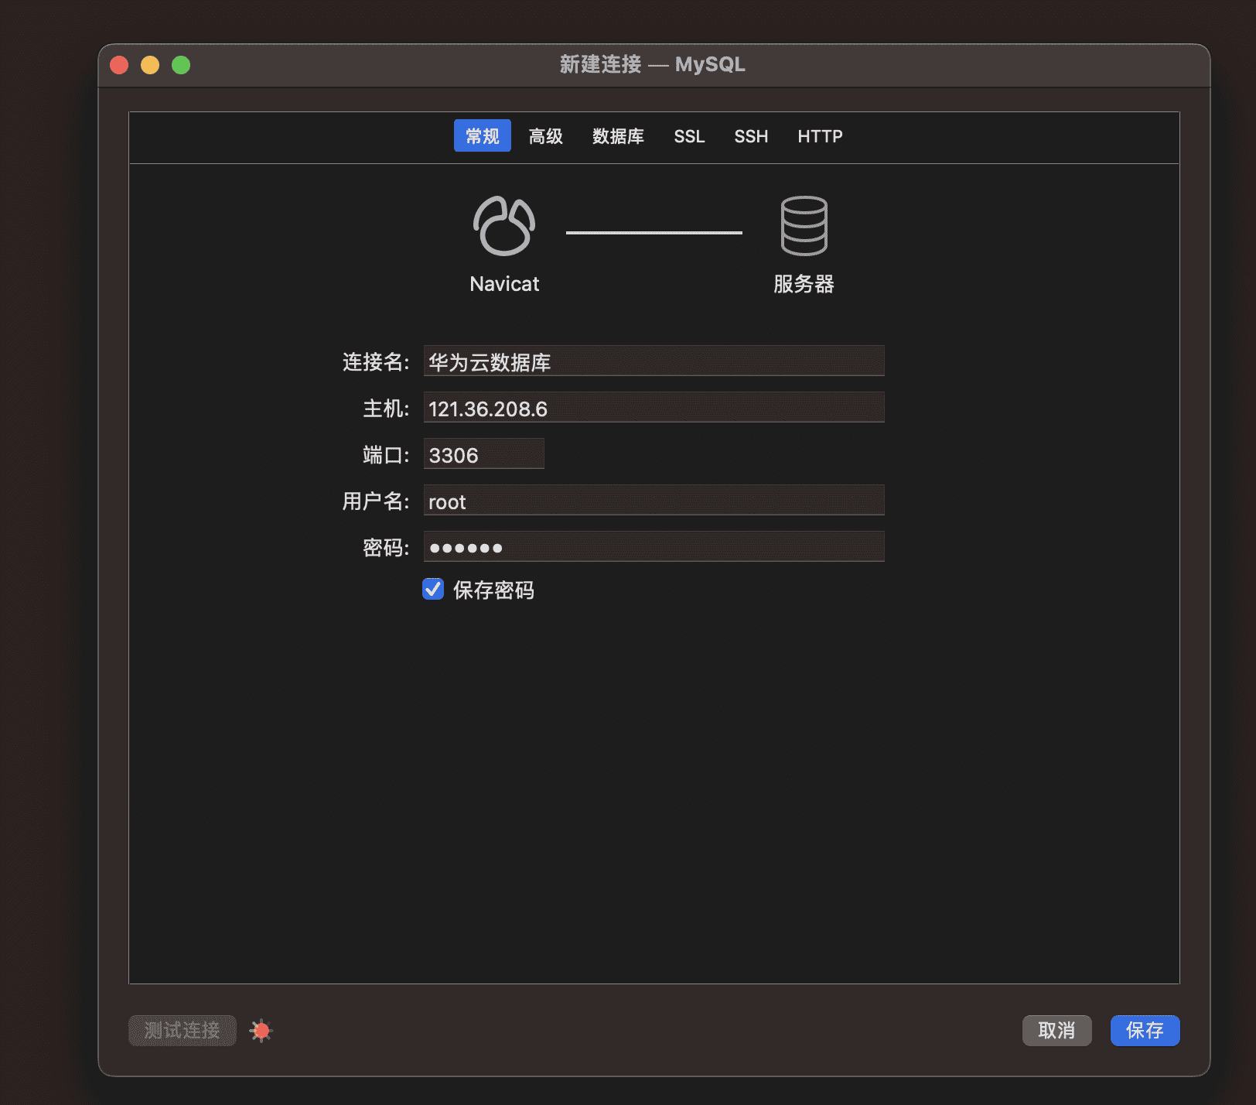Uncheck the save password option
This screenshot has width=1256, height=1105.
[432, 589]
